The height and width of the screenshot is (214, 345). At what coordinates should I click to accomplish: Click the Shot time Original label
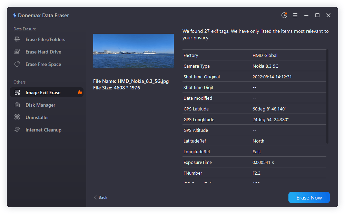click(x=201, y=77)
